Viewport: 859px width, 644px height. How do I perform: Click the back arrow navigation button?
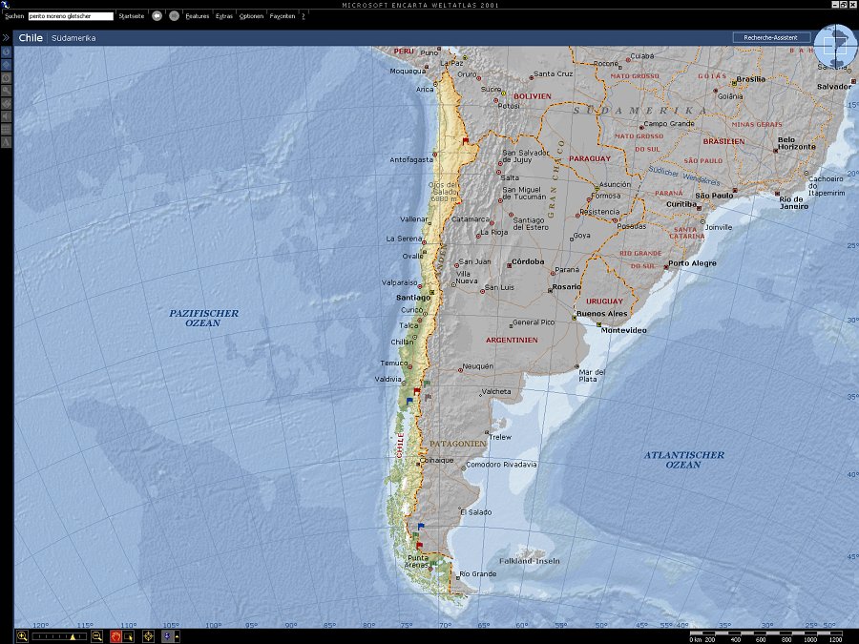click(157, 16)
